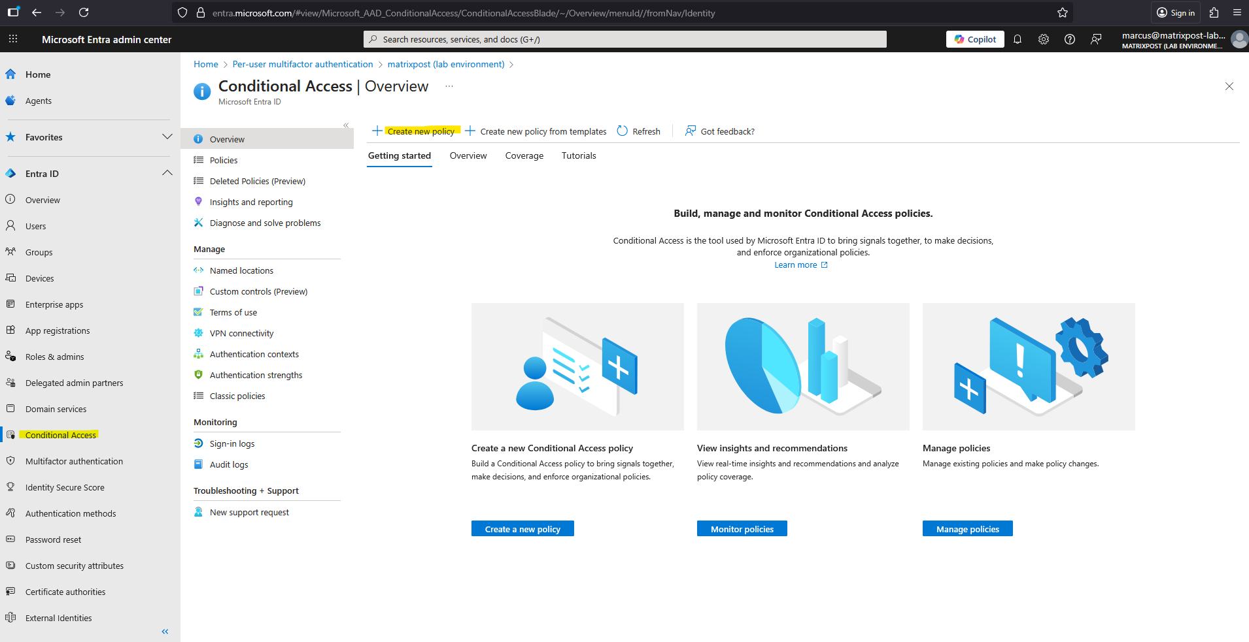The height and width of the screenshot is (642, 1249).
Task: Click the Devices icon in sidebar
Action: [x=10, y=278]
